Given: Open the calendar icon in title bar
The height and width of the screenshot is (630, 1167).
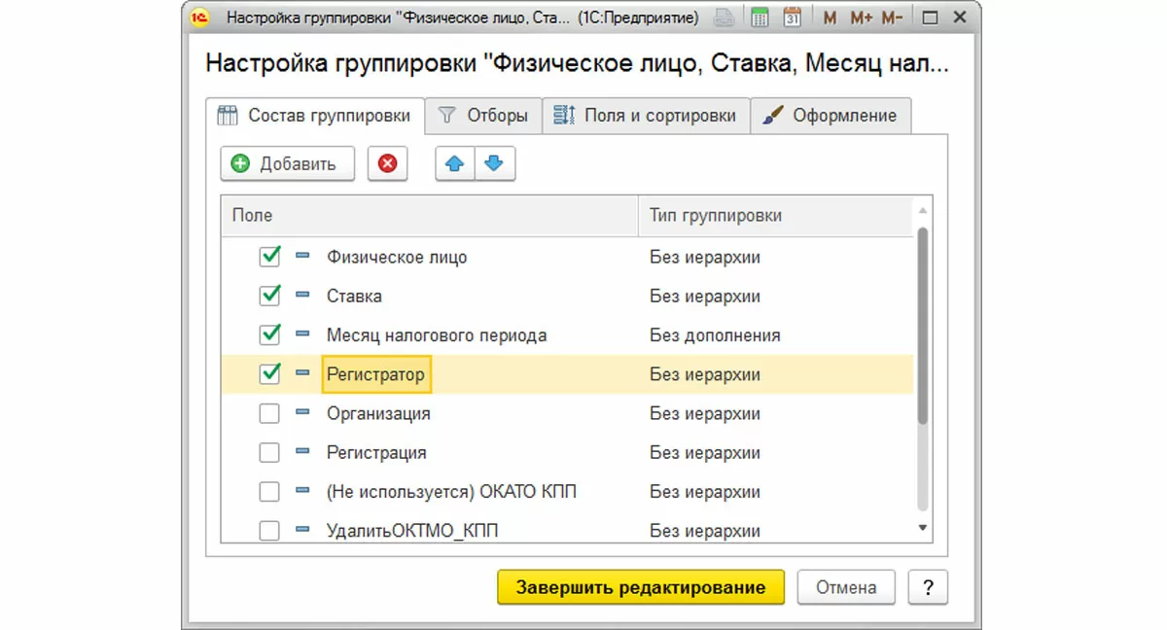Looking at the screenshot, I should pos(793,17).
